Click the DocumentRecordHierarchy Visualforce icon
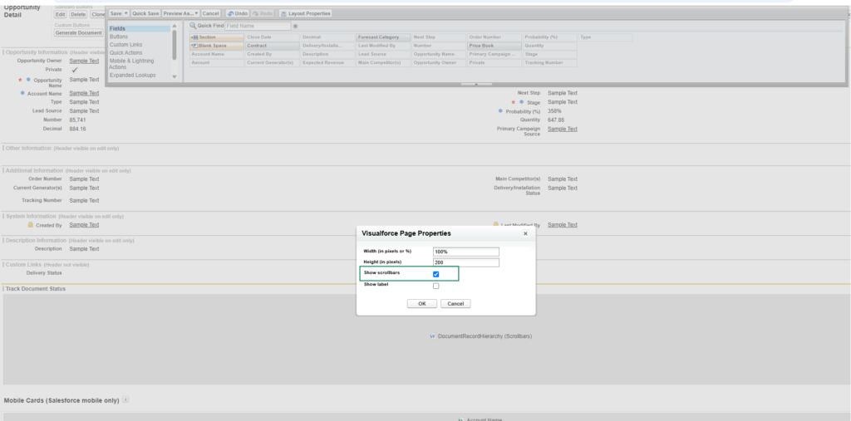Image resolution: width=851 pixels, height=421 pixels. pos(432,336)
